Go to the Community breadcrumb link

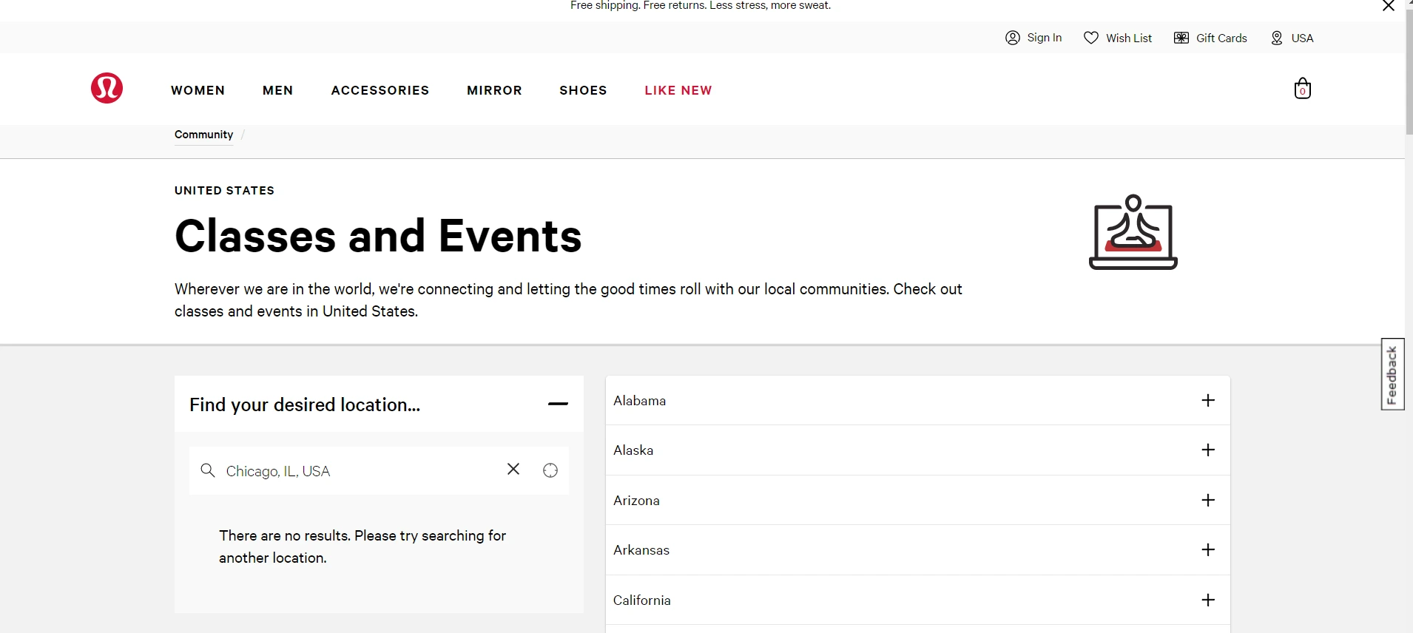(203, 135)
